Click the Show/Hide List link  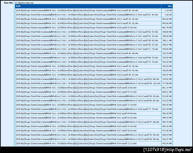point(27,3)
